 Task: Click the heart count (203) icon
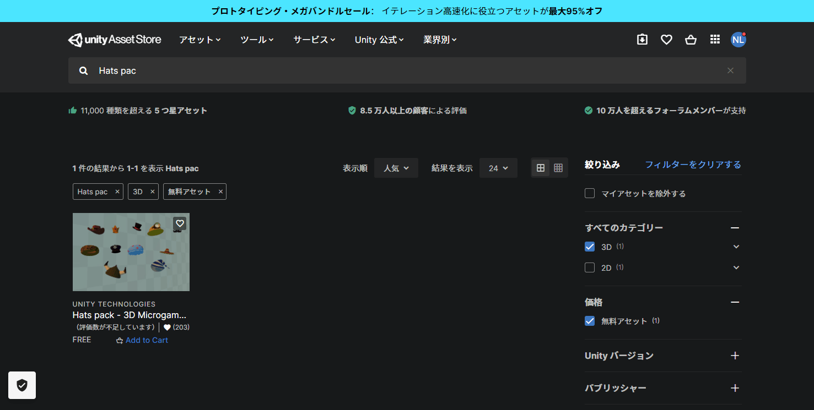pyautogui.click(x=167, y=327)
